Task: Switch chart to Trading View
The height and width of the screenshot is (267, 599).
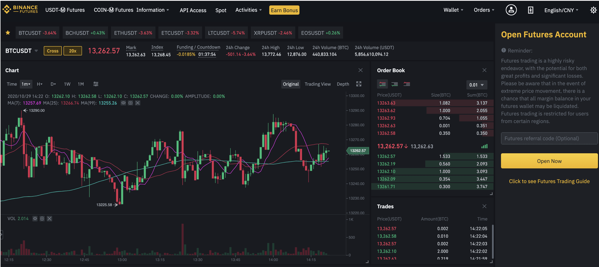Action: coord(317,84)
